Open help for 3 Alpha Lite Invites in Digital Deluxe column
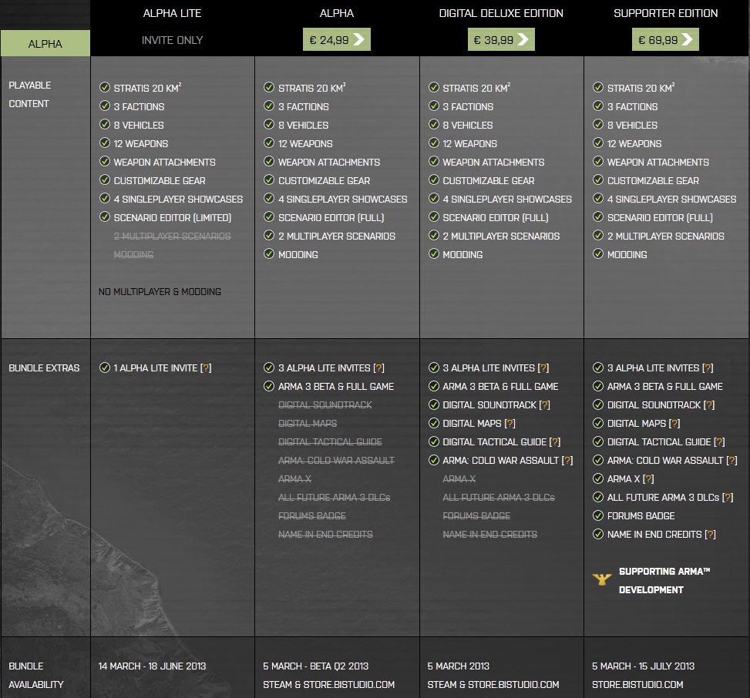The width and height of the screenshot is (750, 698). (x=543, y=368)
